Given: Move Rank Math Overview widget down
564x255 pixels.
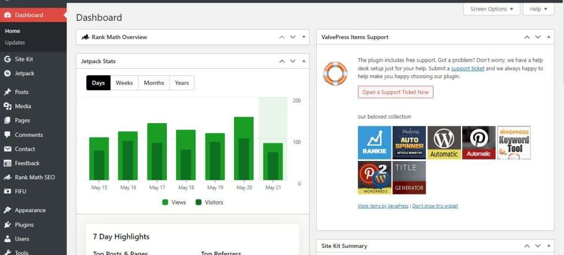Looking at the screenshot, I should tap(293, 37).
